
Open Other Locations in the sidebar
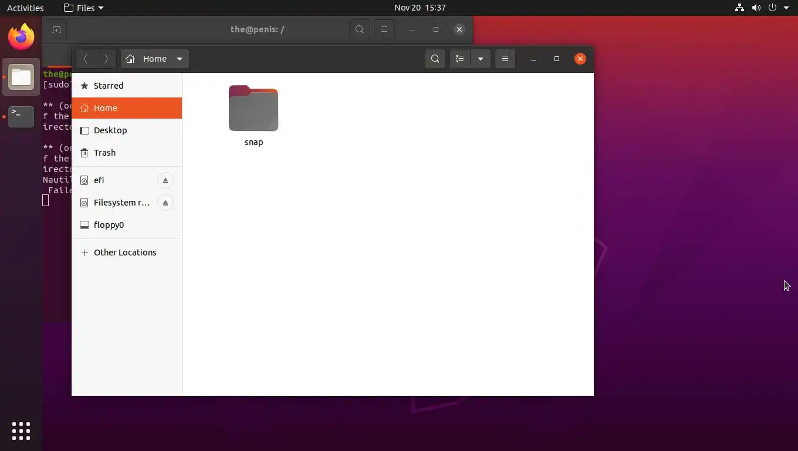point(127,253)
